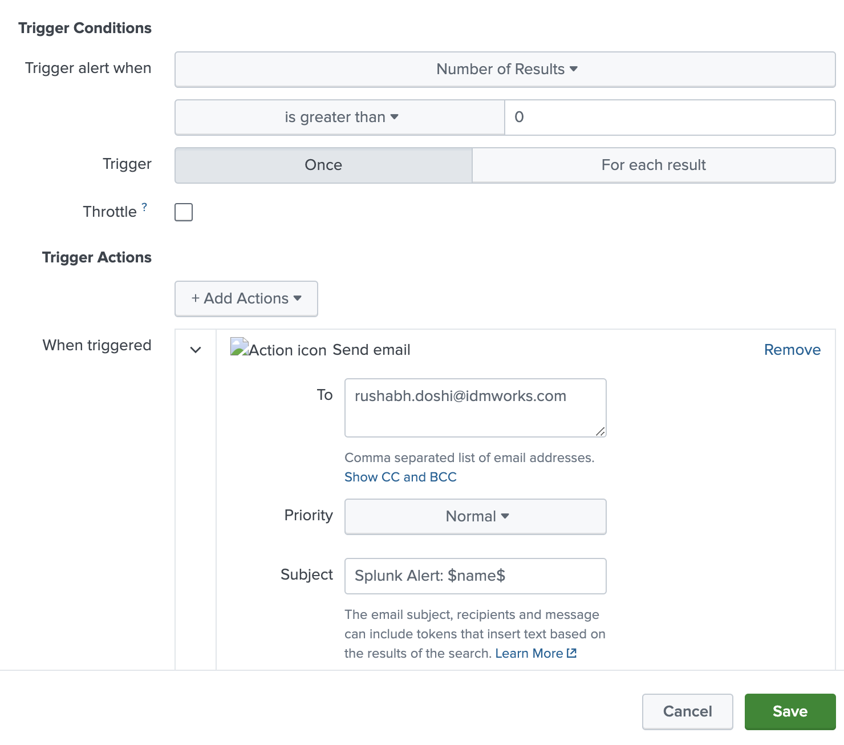Click the Send email action title
This screenshot has height=745, width=844.
[x=371, y=350]
